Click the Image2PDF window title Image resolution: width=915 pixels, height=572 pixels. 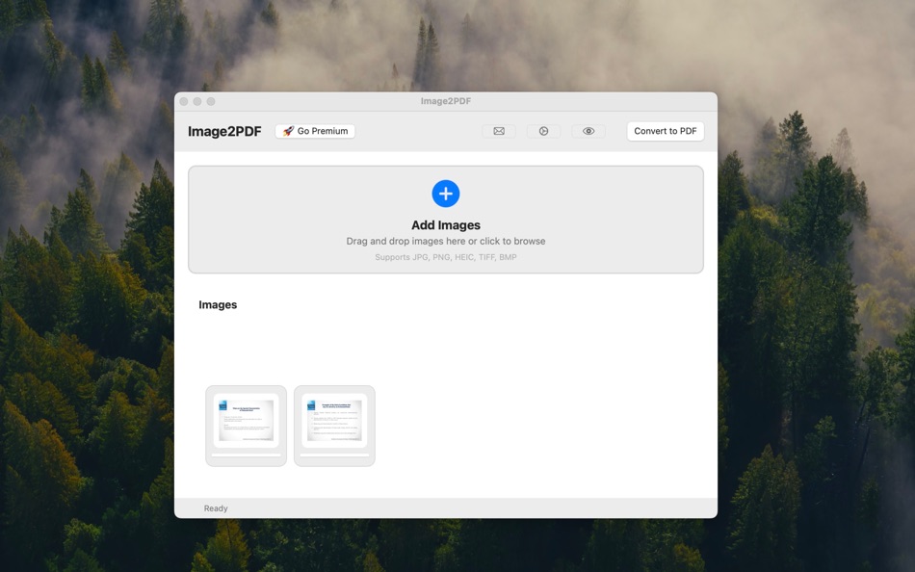coord(445,100)
